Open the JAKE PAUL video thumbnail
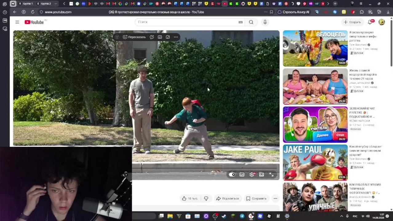This screenshot has width=393, height=221. click(x=315, y=162)
